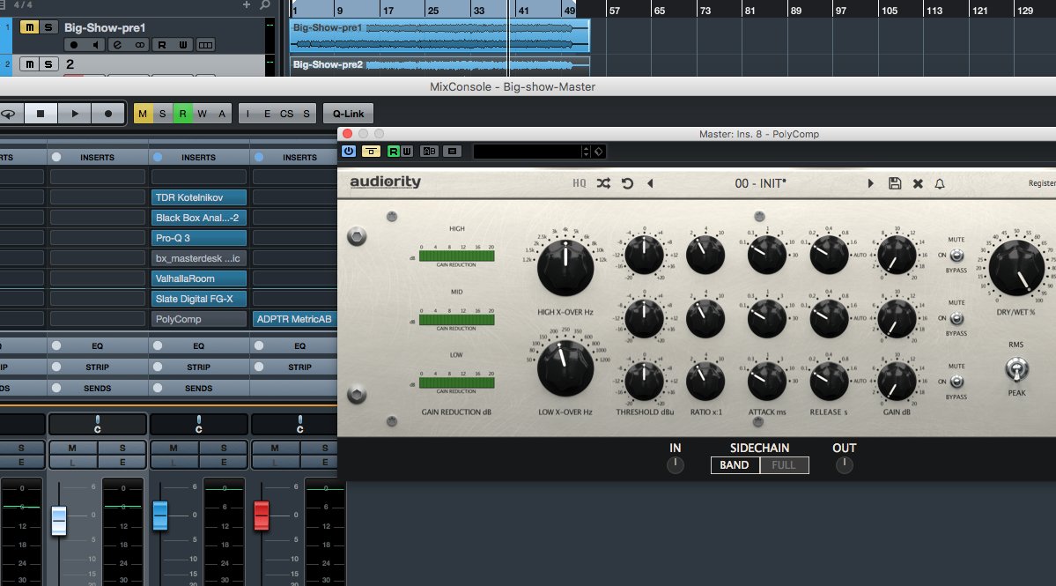Click the transport Record button
1056x586 pixels.
[107, 114]
